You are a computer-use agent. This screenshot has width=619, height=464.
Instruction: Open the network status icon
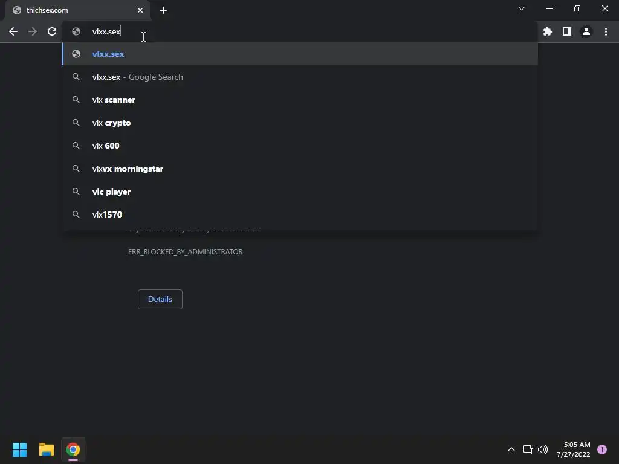click(528, 449)
